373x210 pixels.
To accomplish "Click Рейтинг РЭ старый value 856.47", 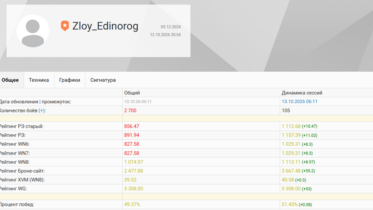I will 132,126.
